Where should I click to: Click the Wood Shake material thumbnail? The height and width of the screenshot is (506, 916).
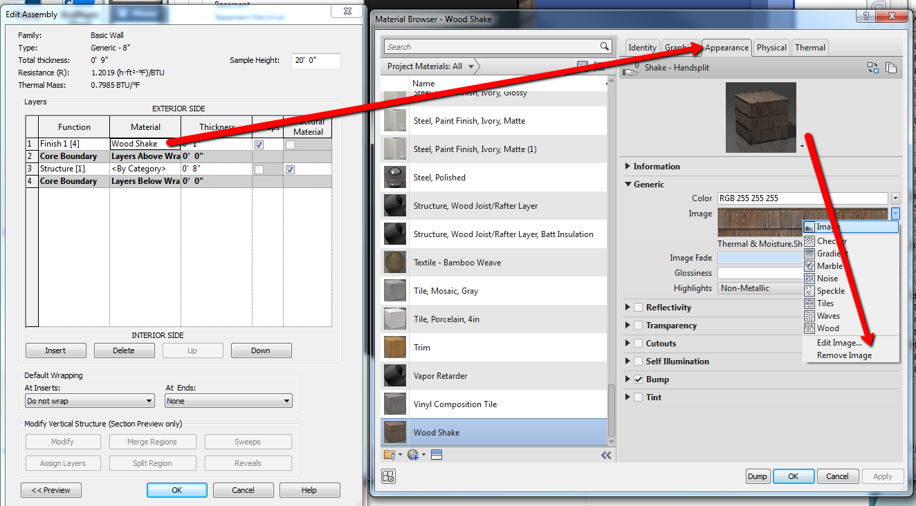[x=395, y=432]
